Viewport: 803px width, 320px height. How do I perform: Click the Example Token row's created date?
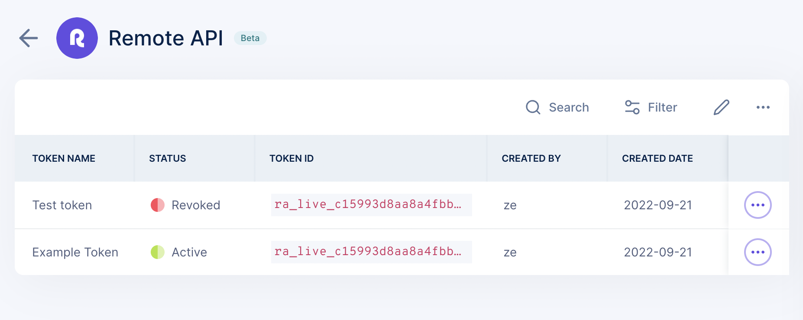coord(658,252)
